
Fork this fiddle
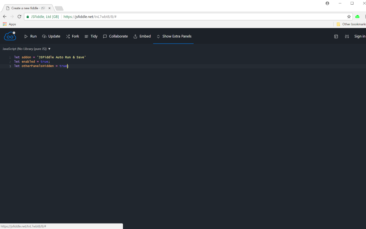[73, 36]
